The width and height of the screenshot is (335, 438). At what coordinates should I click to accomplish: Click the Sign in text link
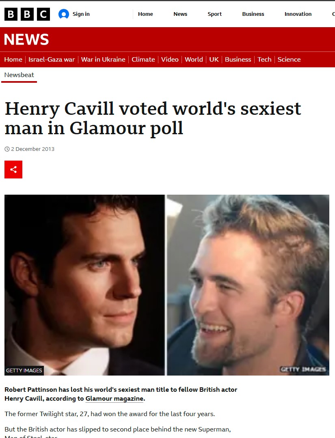pos(81,14)
